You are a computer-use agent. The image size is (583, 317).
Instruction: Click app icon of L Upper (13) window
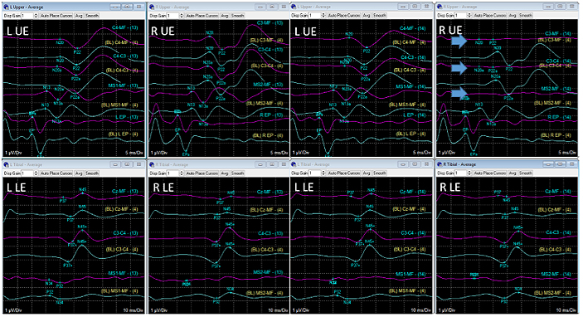click(6, 7)
